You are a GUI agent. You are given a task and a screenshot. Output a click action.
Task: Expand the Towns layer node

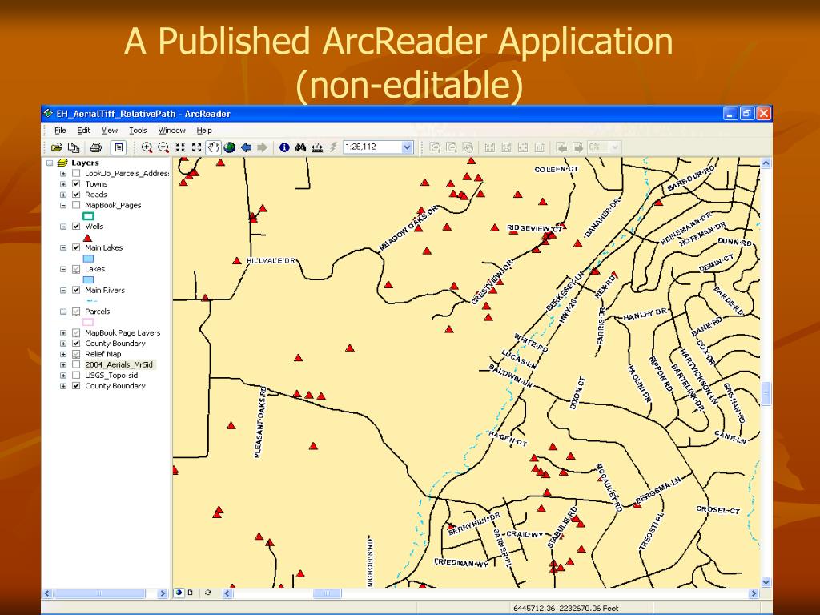point(63,184)
